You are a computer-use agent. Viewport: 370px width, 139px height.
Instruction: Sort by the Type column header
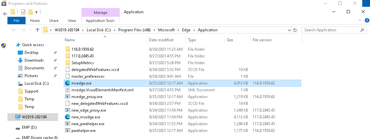click(x=192, y=40)
